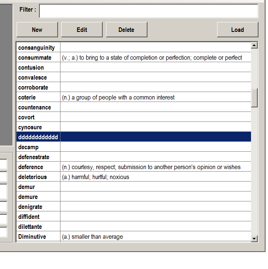Select the word cynosure
Image resolution: width=268 pixels, height=269 pixels.
pos(30,127)
